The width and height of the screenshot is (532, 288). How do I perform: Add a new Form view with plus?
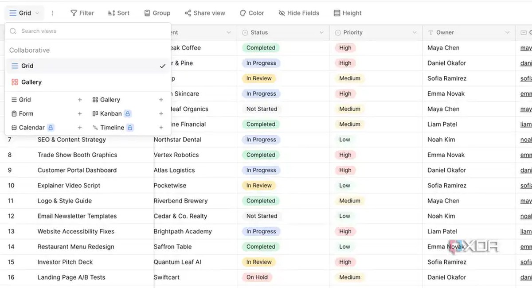pyautogui.click(x=80, y=114)
